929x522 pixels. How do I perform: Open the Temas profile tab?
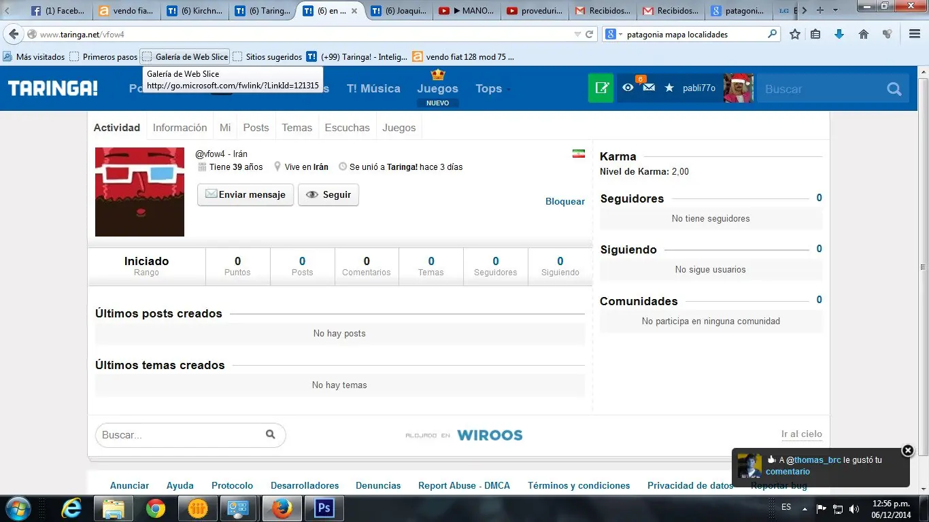tap(297, 127)
